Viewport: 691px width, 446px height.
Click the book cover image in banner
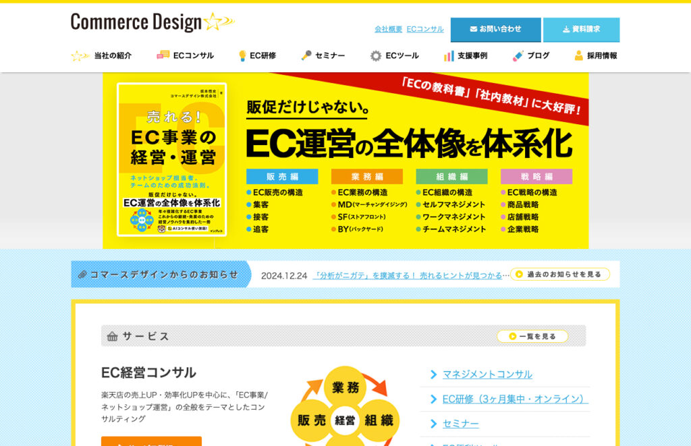coord(172,159)
